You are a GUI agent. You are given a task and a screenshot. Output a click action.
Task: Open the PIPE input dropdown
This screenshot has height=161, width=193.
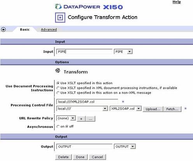click(x=123, y=51)
